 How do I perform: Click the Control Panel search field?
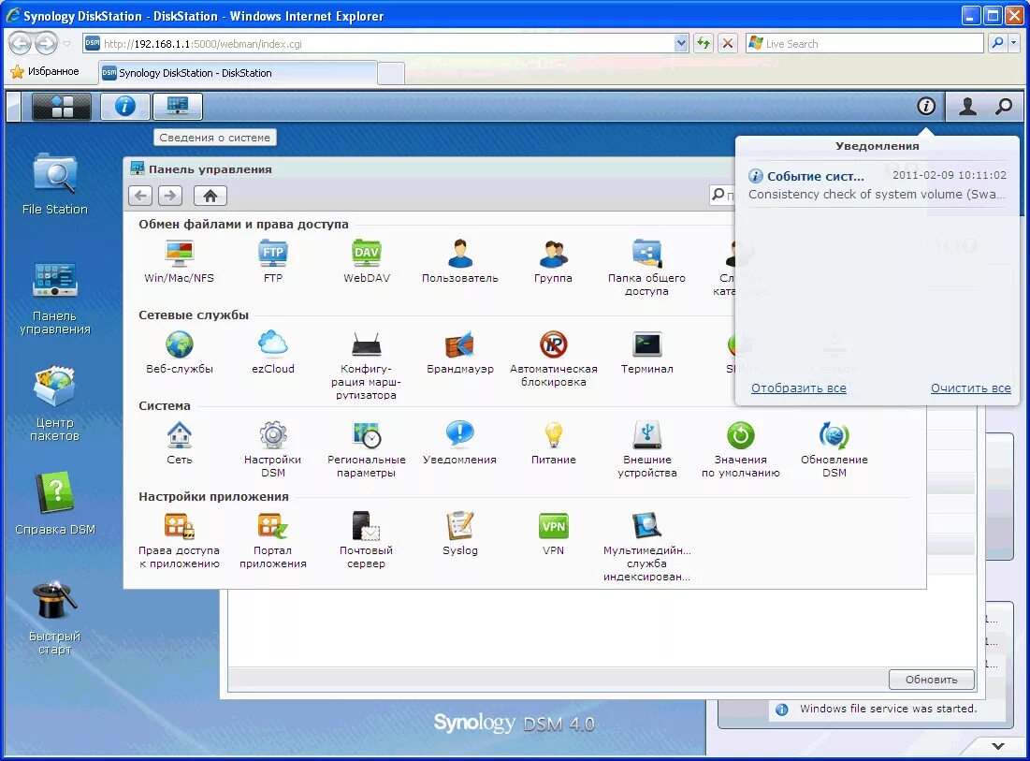coord(722,195)
